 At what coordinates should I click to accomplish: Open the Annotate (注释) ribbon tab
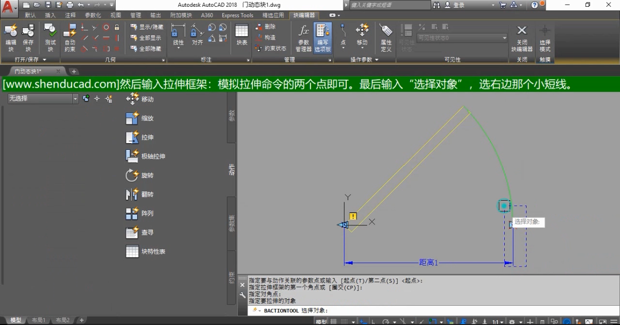pos(70,15)
